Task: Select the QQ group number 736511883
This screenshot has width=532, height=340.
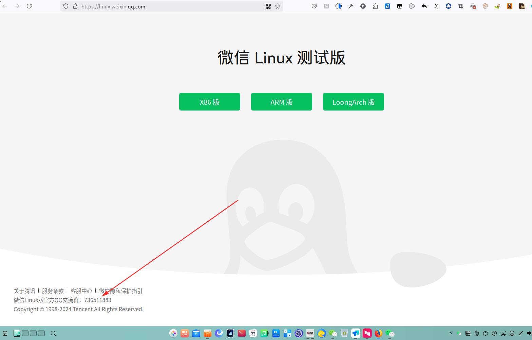Action: click(x=98, y=300)
